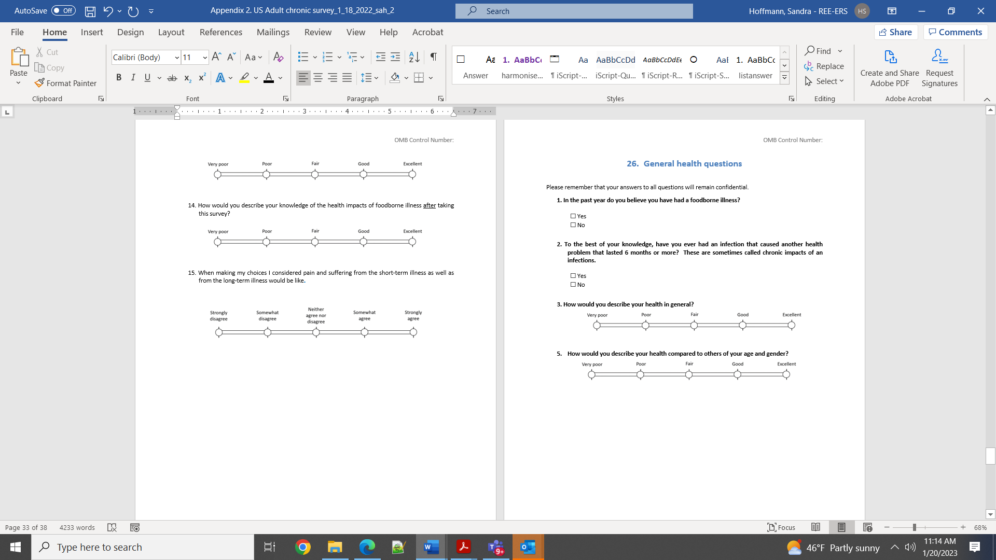
Task: Click Create and Share Adobe PDF icon
Action: [x=890, y=57]
